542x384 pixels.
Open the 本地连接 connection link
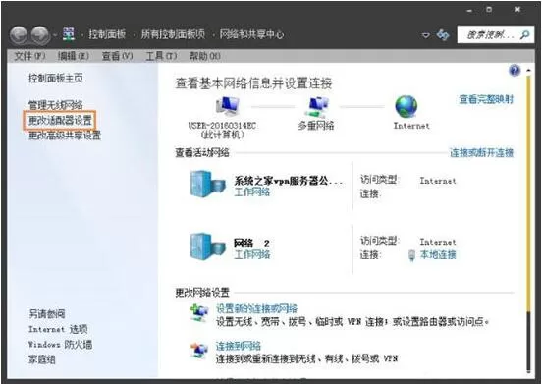(x=438, y=255)
